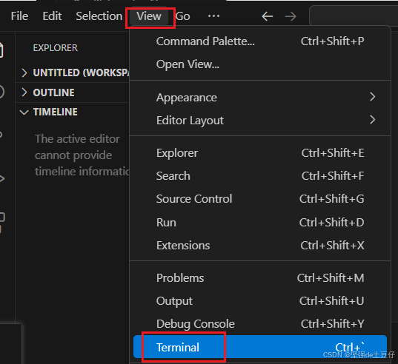The height and width of the screenshot is (364, 398).
Task: Open the Selection menu
Action: (99, 16)
